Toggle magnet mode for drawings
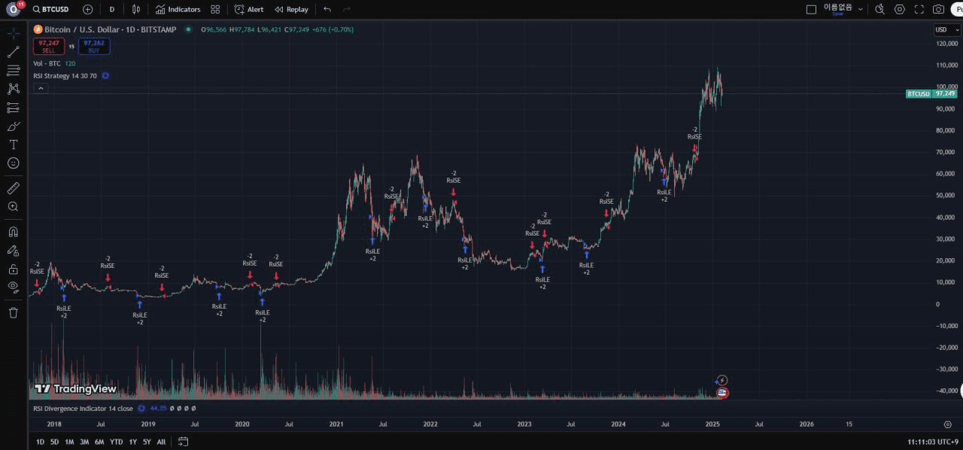The width and height of the screenshot is (963, 450). (13, 232)
